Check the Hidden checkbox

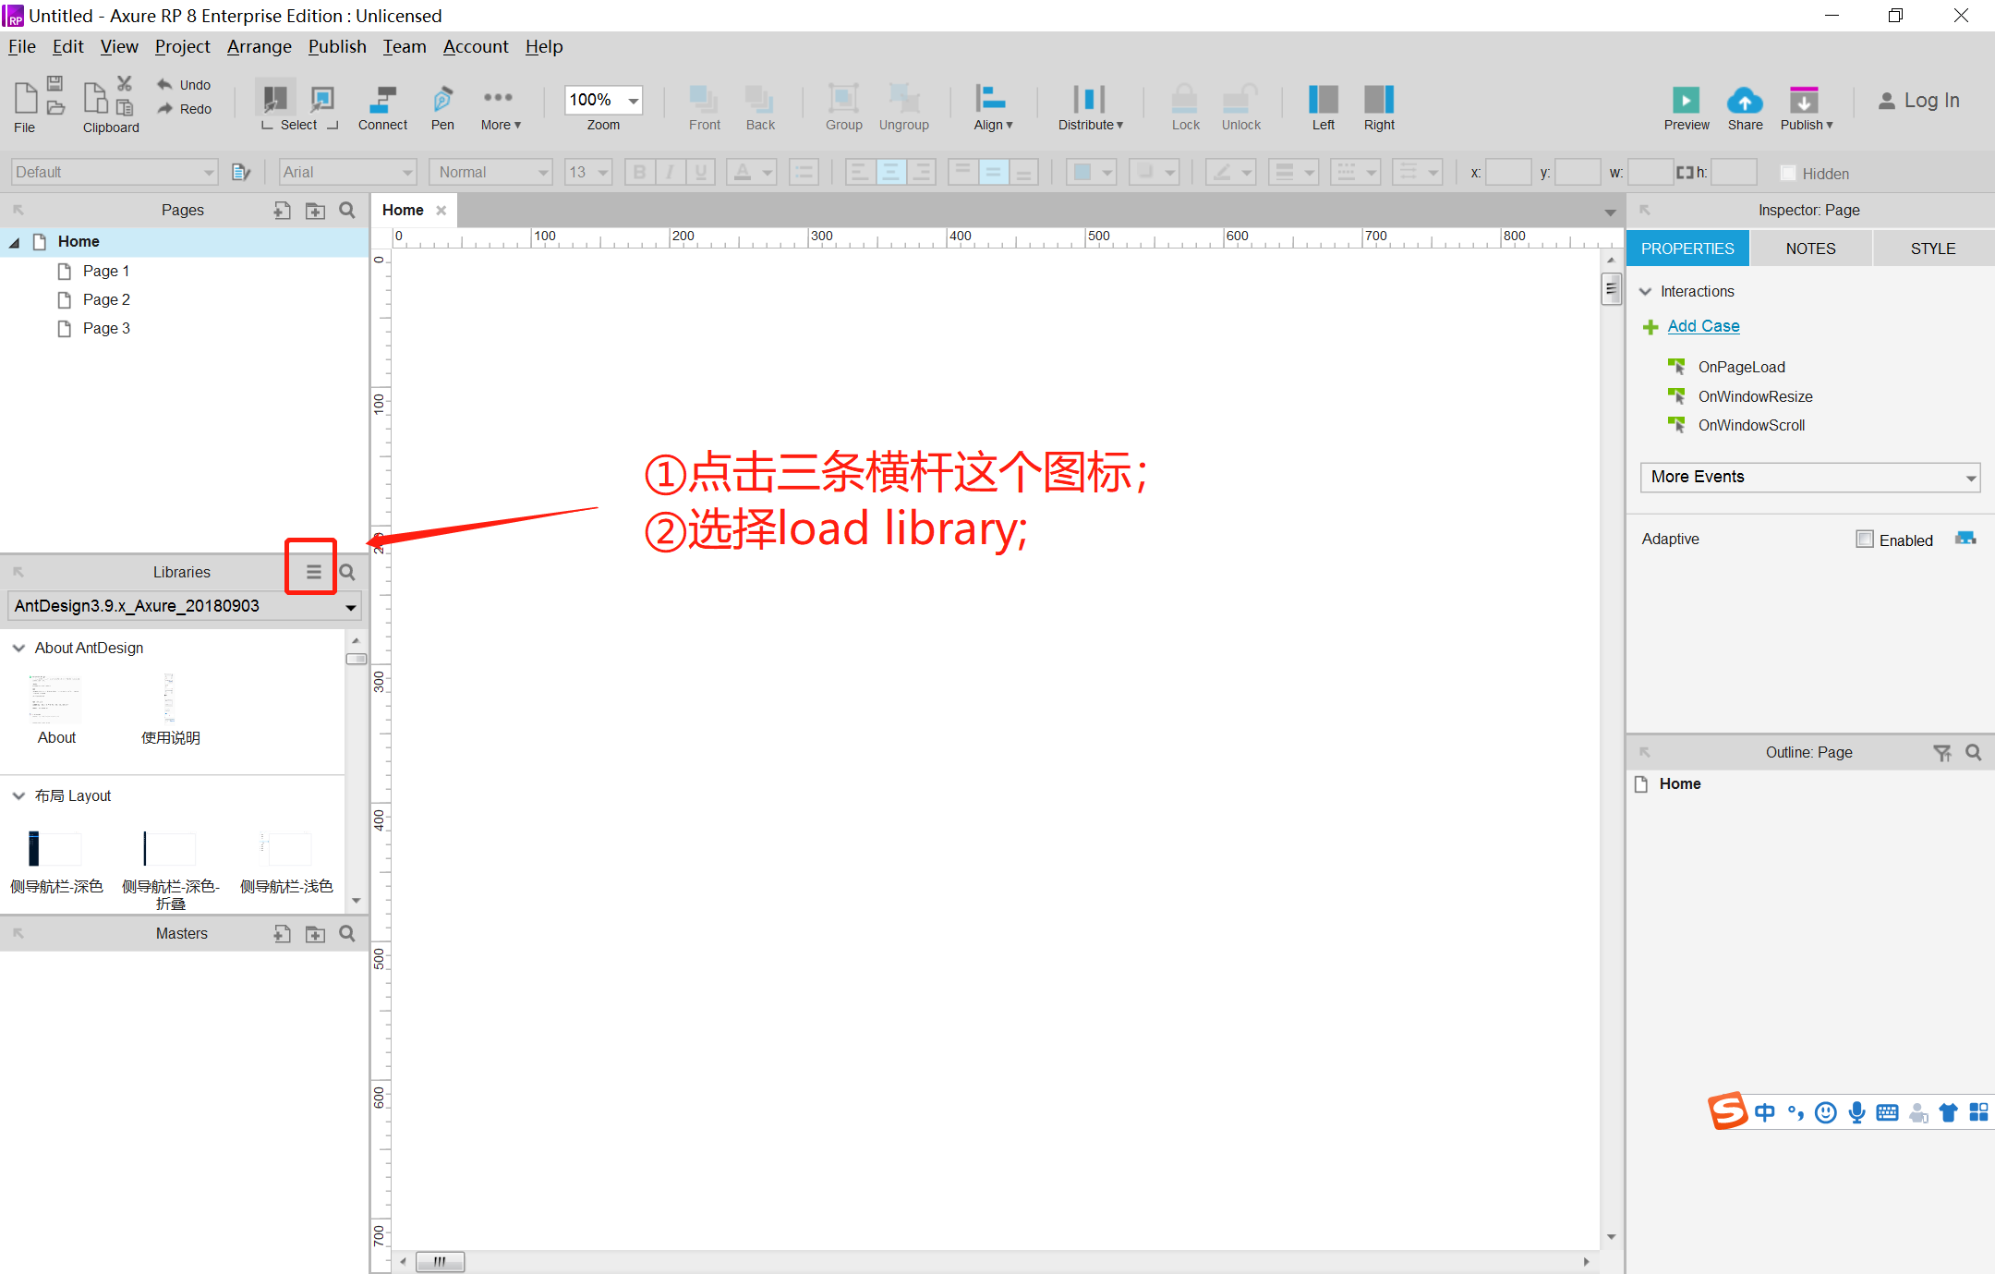(x=1788, y=173)
